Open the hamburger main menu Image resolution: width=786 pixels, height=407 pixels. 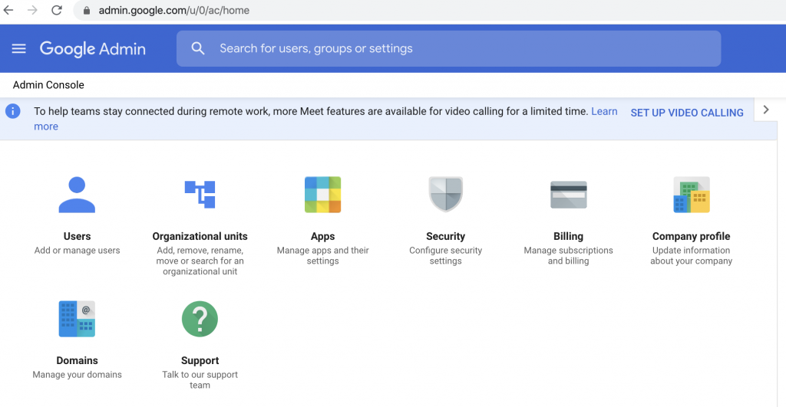(x=18, y=48)
